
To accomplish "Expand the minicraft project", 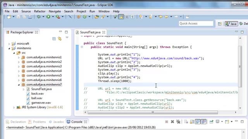I will [x=9, y=44].
